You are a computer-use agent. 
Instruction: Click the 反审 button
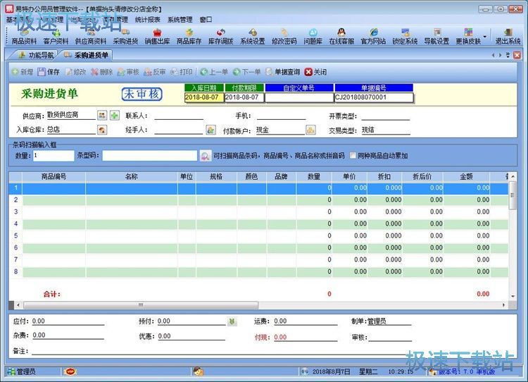point(155,72)
